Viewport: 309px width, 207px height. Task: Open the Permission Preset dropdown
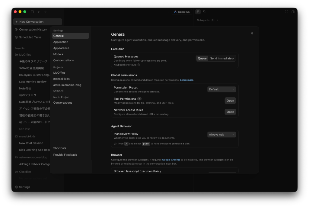(221, 89)
